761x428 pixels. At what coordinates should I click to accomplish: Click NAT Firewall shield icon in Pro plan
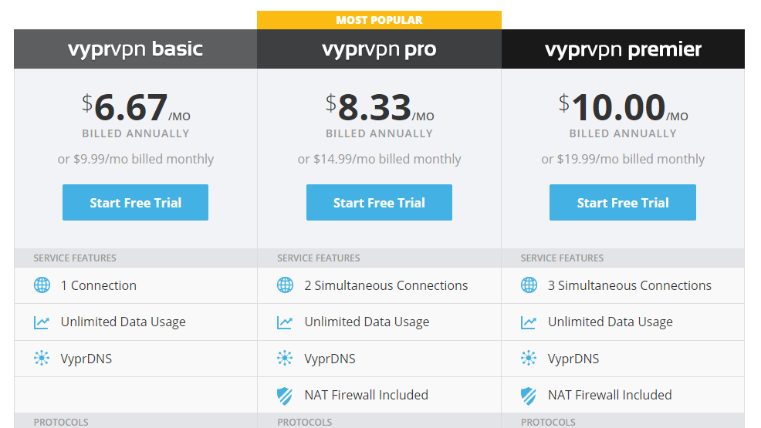pyautogui.click(x=285, y=396)
